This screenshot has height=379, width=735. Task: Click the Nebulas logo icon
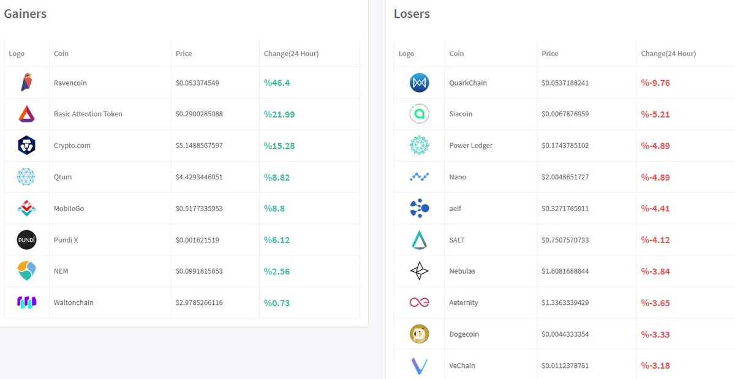pos(420,271)
